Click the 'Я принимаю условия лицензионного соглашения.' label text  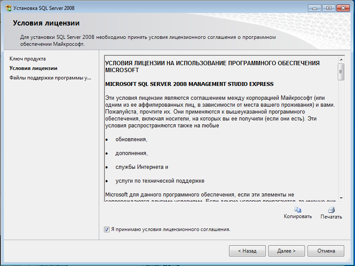[x=171, y=230]
